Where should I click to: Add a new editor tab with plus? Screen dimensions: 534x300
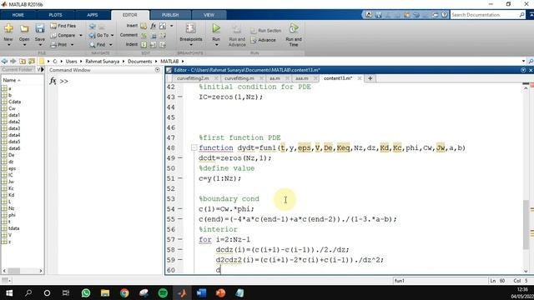click(370, 78)
